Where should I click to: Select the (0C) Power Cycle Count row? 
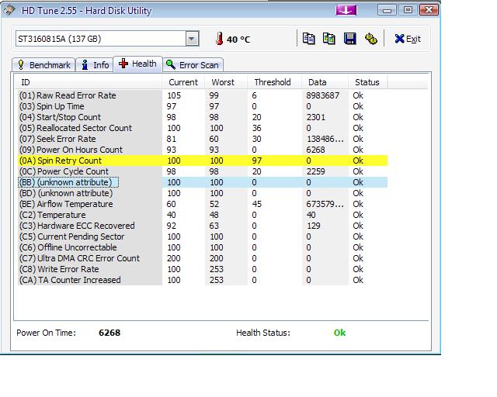click(x=203, y=171)
